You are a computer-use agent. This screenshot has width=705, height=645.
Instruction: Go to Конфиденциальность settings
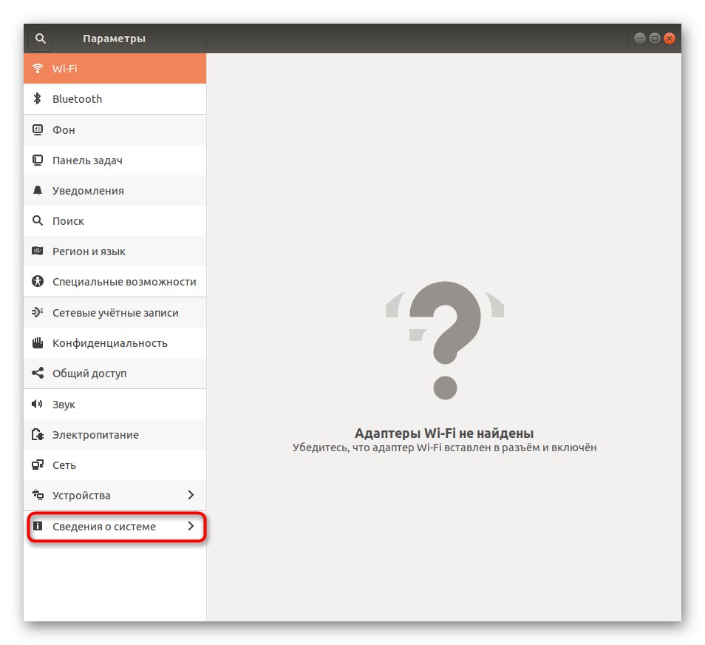pos(115,342)
